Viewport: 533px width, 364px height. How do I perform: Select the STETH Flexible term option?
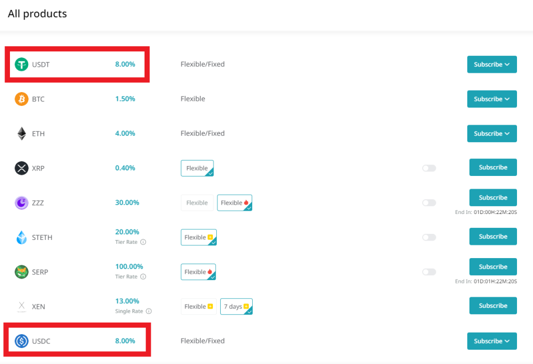coord(199,237)
